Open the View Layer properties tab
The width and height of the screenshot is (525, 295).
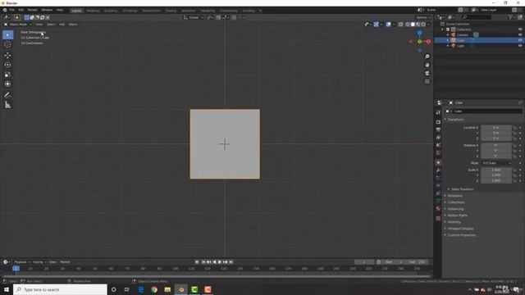coord(438,138)
